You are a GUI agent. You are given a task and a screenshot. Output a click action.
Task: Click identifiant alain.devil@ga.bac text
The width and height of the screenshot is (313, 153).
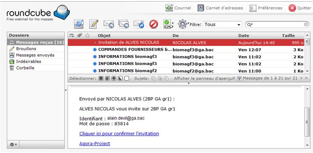coord(126,118)
